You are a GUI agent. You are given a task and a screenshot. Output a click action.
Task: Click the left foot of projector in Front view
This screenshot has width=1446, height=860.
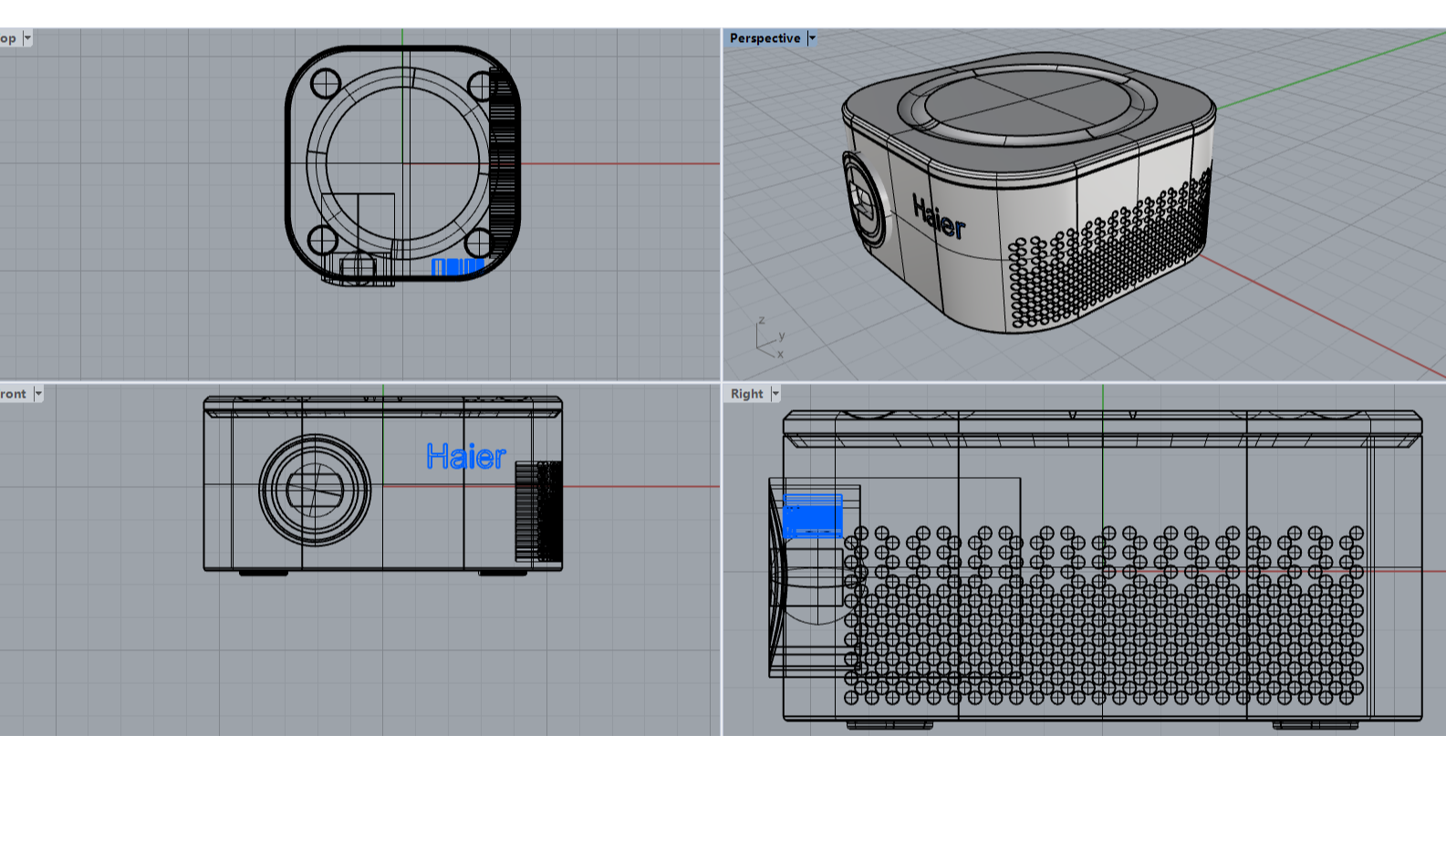264,573
